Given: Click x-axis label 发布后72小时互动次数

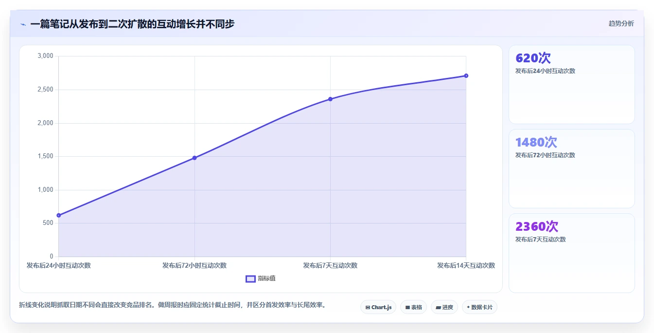Looking at the screenshot, I should 194,265.
